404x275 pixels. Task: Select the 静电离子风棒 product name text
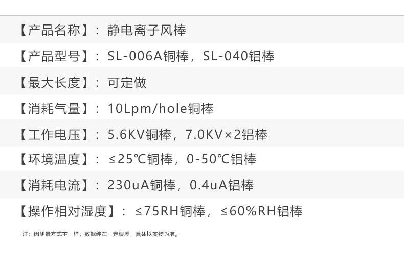[147, 30]
